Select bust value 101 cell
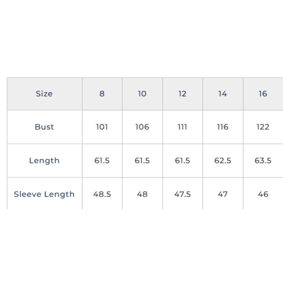 102,127
